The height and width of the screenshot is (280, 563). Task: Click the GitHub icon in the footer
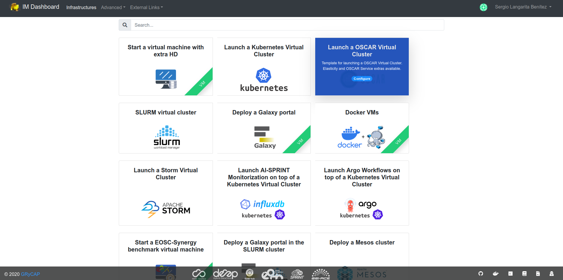[481, 274]
